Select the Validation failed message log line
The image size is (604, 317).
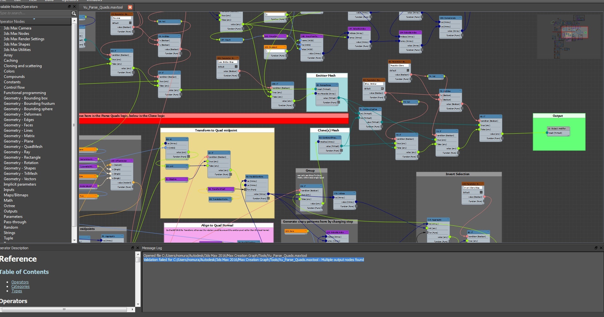(x=254, y=260)
